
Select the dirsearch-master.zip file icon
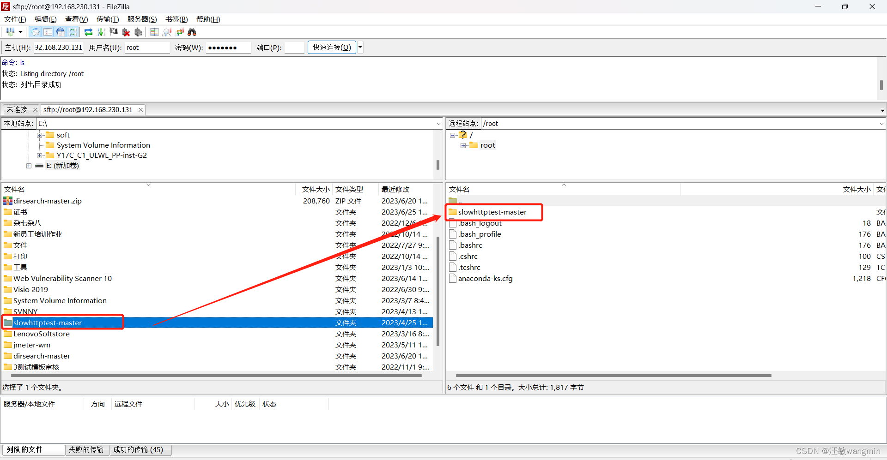click(8, 201)
